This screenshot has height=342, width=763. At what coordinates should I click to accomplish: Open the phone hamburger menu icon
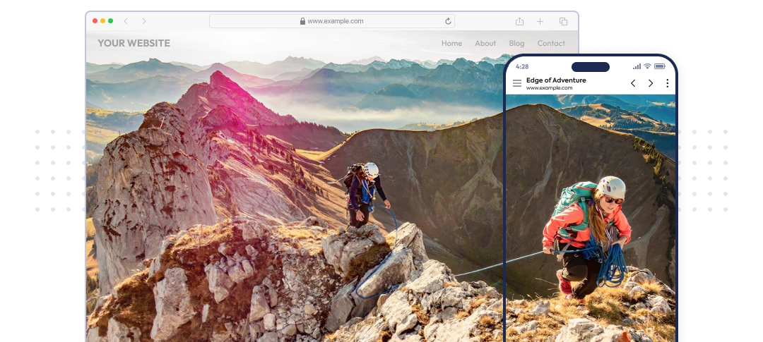(517, 83)
